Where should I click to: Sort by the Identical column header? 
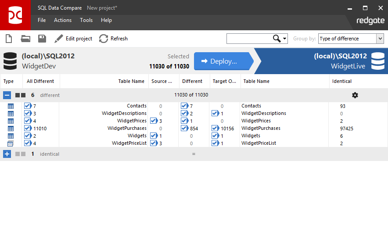(x=342, y=81)
